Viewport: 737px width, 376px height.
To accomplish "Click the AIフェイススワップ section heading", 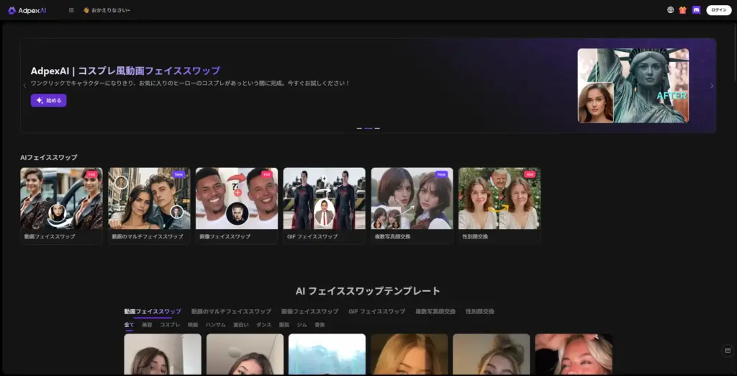I will (49, 157).
